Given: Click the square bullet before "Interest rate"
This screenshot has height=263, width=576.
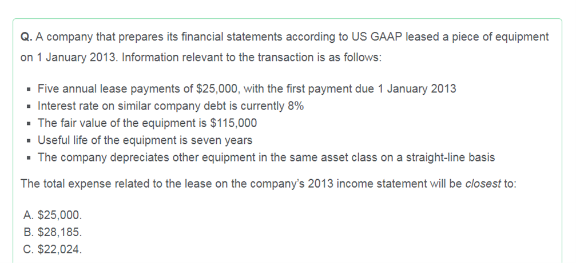Looking at the screenshot, I should tap(29, 107).
